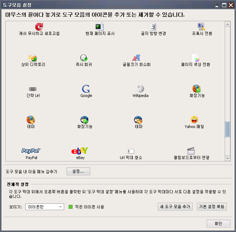
Task: Select the 즉시 회귀 clock icon
Action: [84, 58]
